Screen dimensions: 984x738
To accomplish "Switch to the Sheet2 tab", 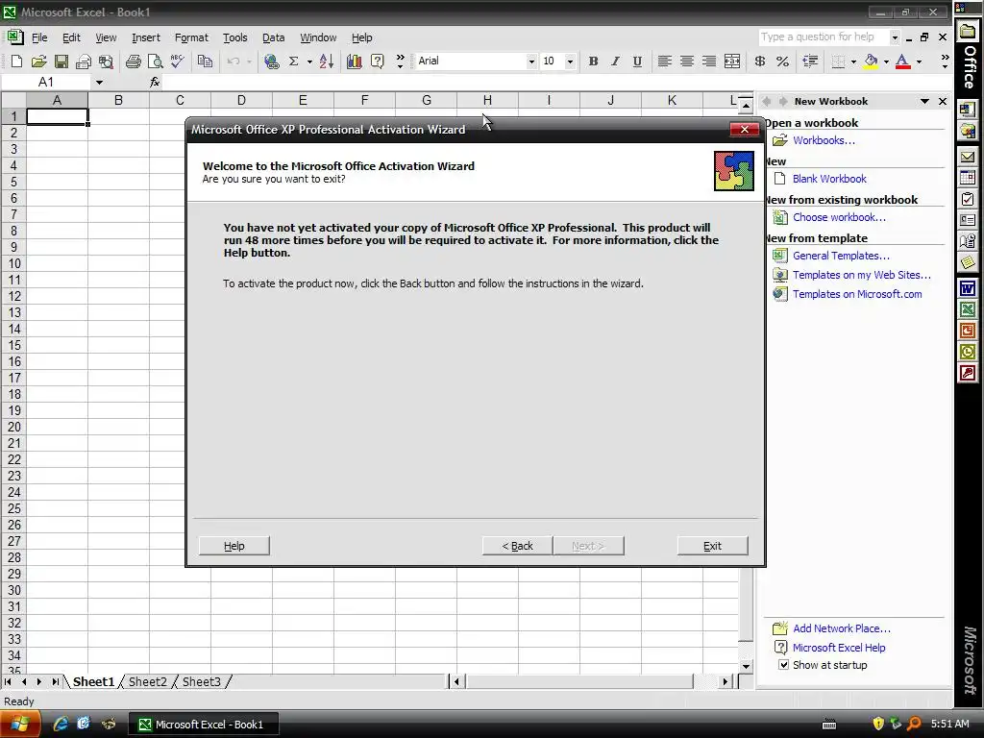I will tap(147, 681).
